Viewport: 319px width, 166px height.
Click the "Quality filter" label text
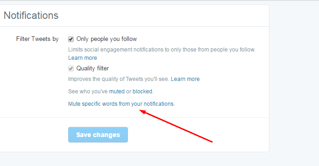[x=93, y=69]
